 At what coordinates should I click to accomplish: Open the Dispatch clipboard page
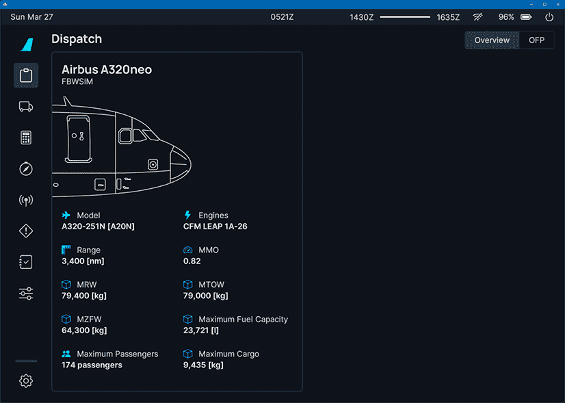26,75
